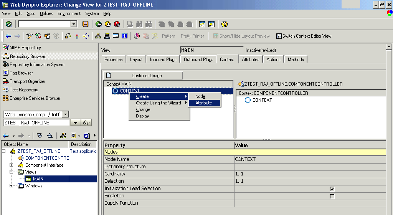Expand the Windows tree node
Screen dimensions: 393x215
click(12, 186)
